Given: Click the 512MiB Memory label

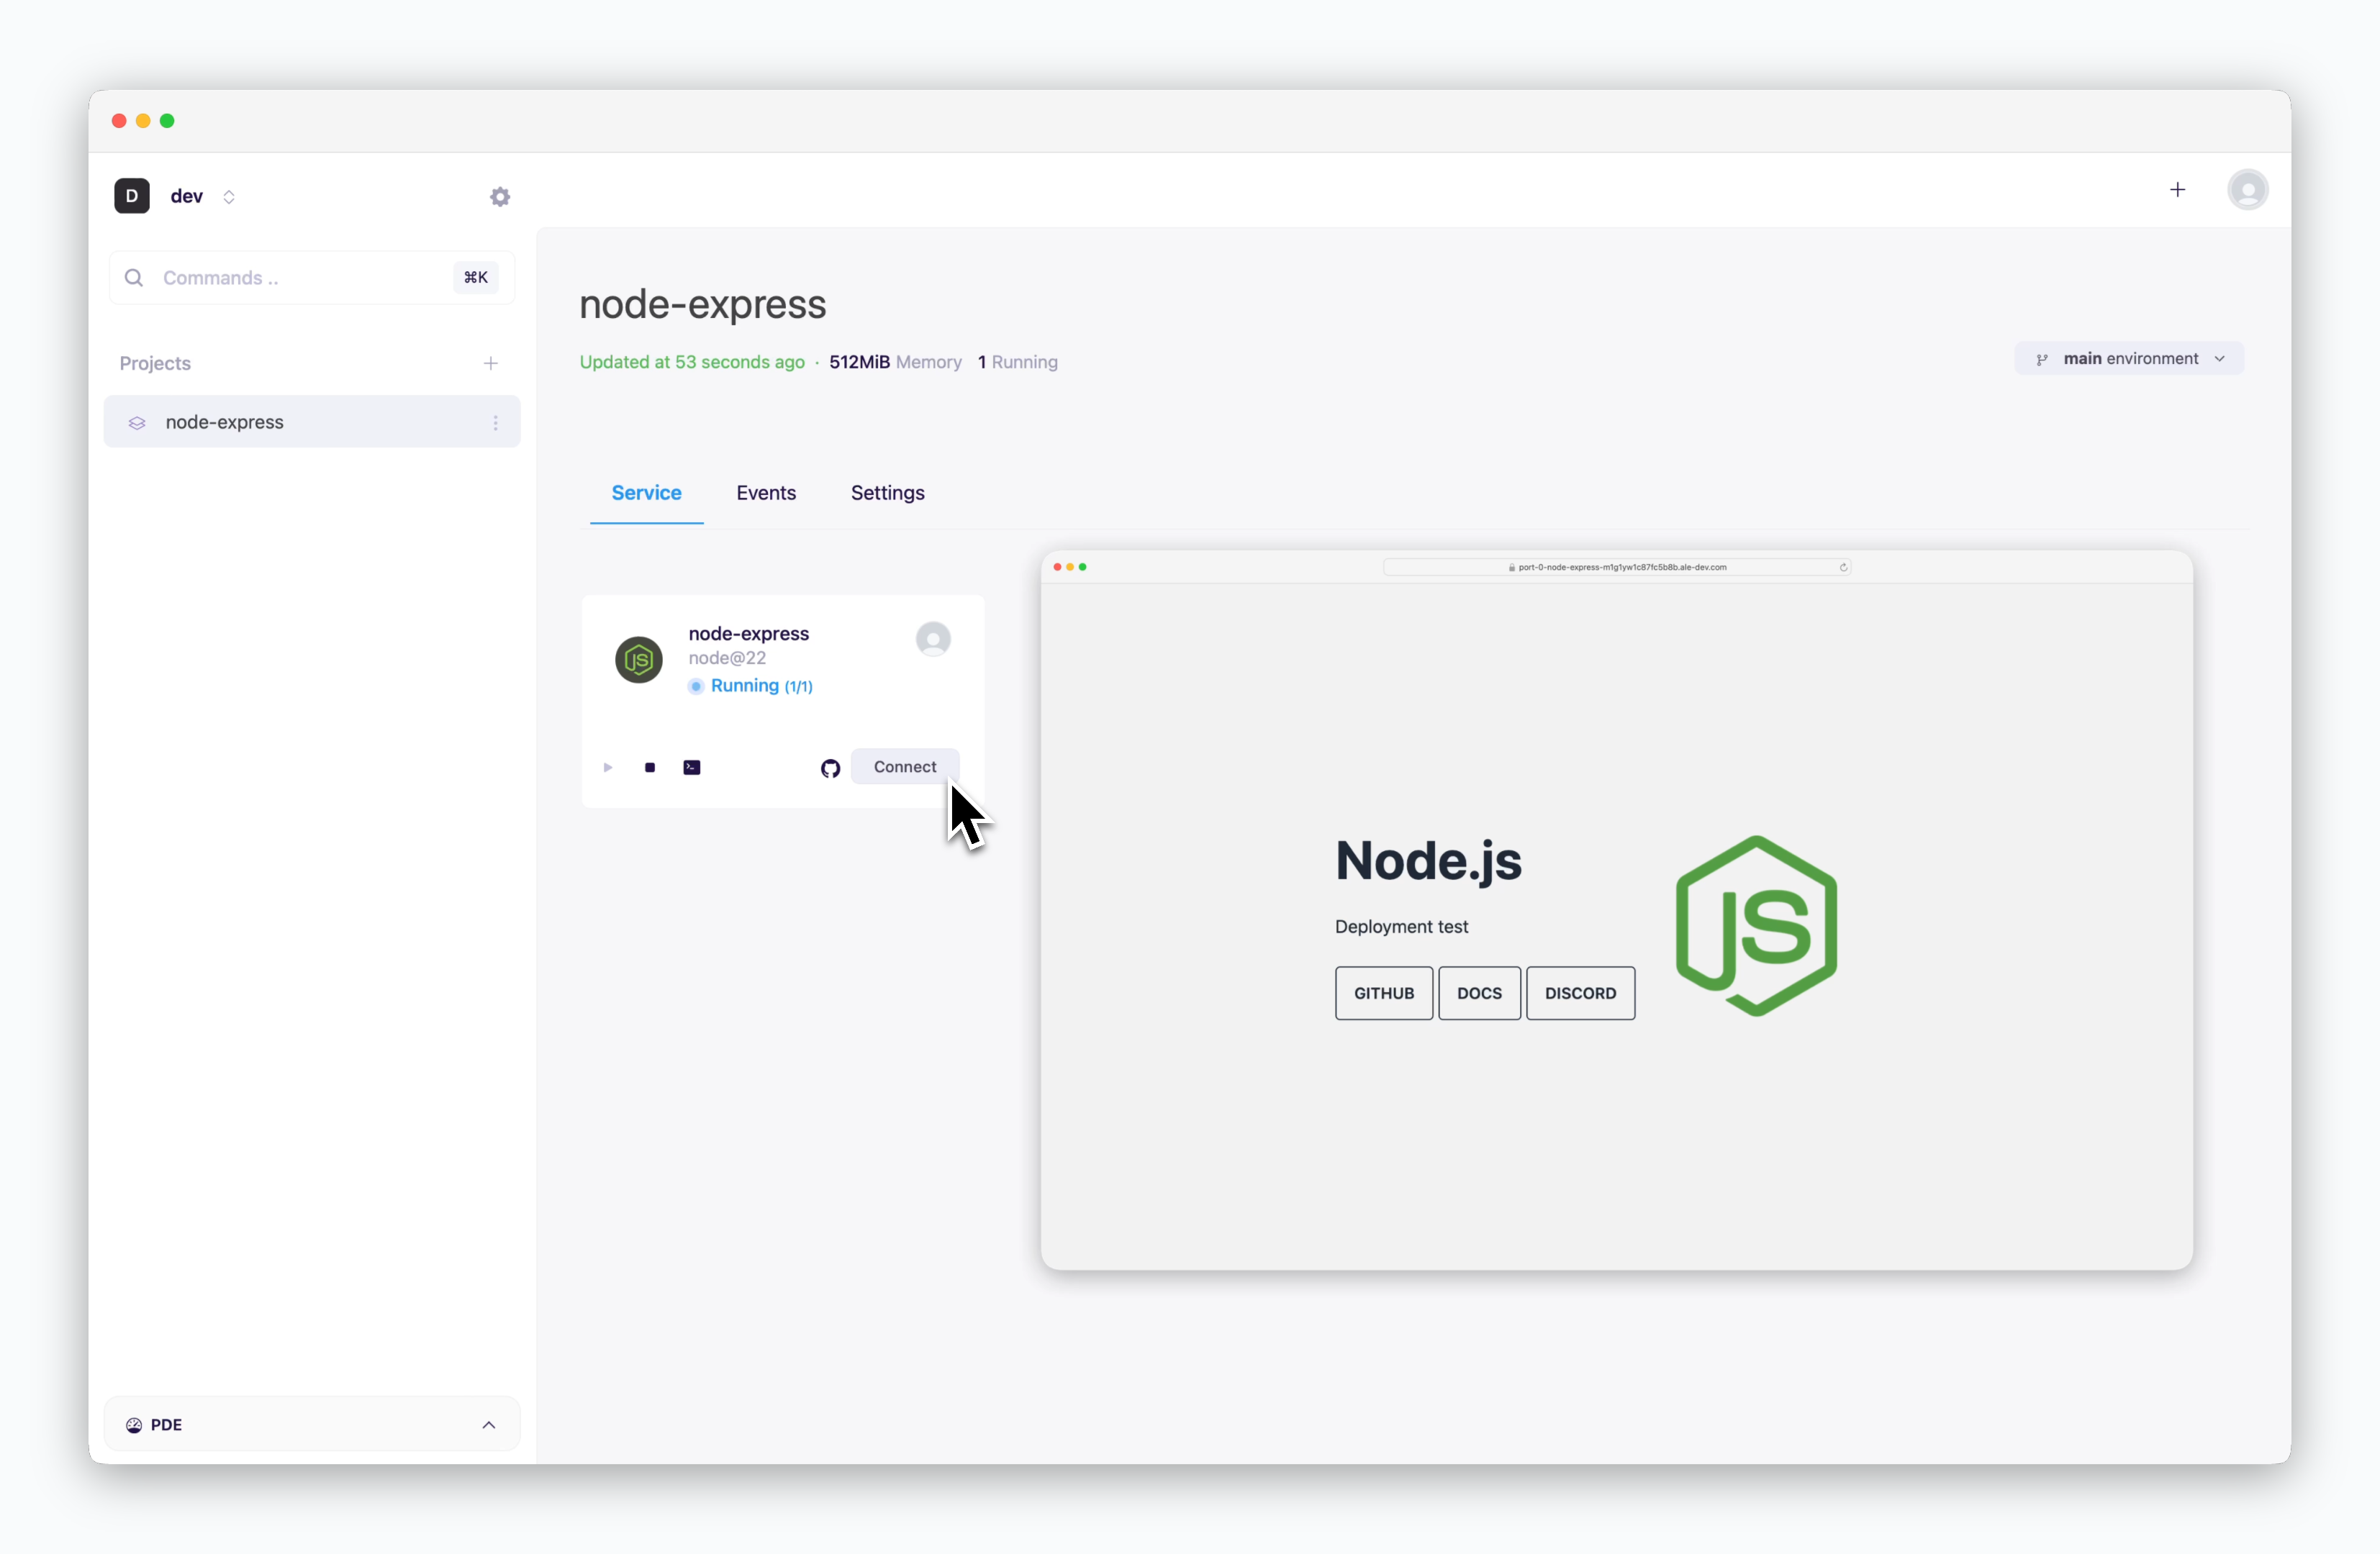Looking at the screenshot, I should [x=895, y=362].
